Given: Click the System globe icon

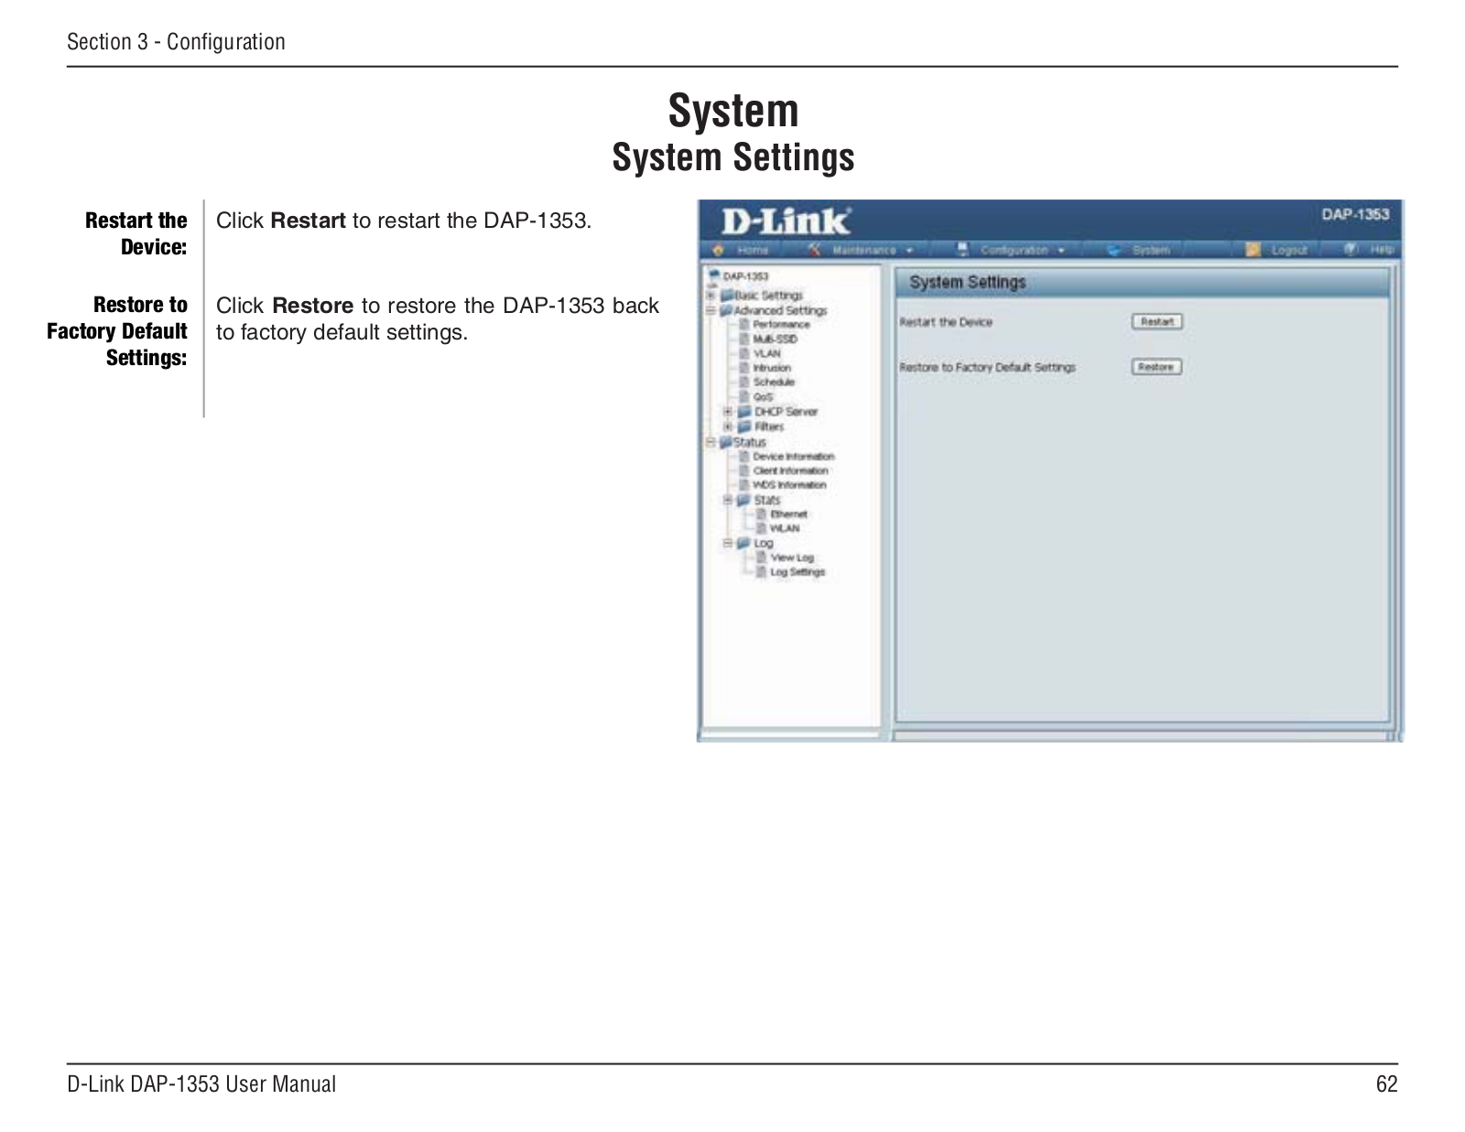Looking at the screenshot, I should [1113, 250].
